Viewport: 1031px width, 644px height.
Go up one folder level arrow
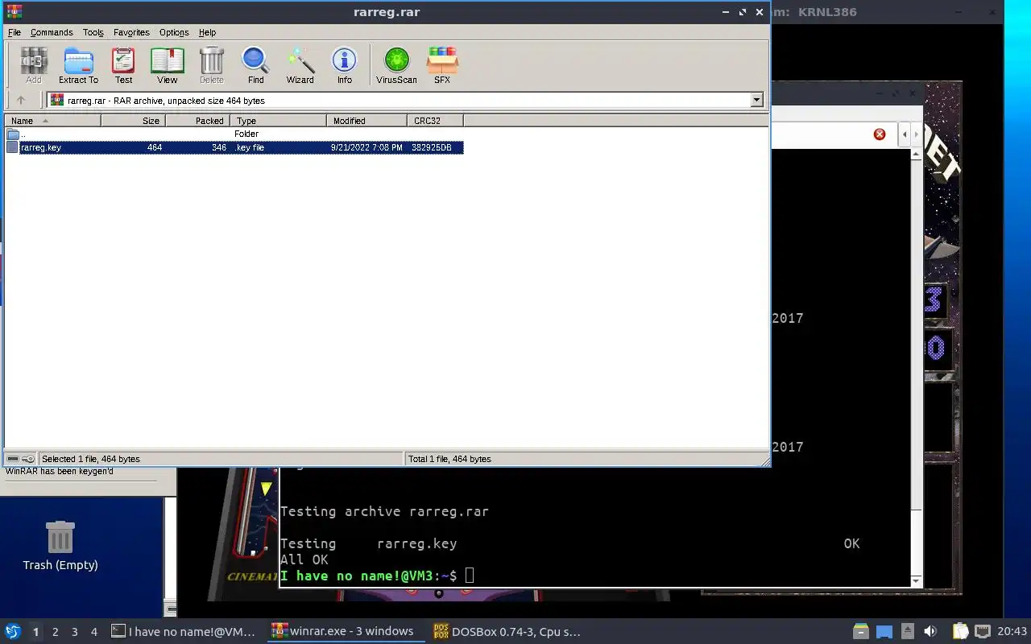click(21, 100)
